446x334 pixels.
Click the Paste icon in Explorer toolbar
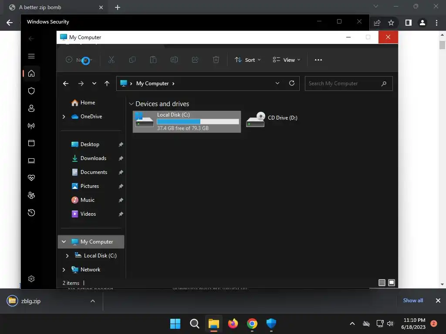pyautogui.click(x=153, y=60)
